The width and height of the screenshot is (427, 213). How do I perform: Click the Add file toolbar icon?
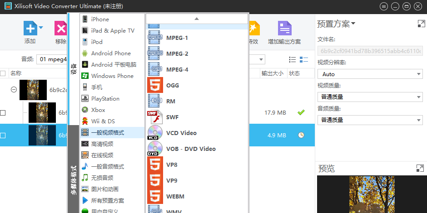[30, 28]
